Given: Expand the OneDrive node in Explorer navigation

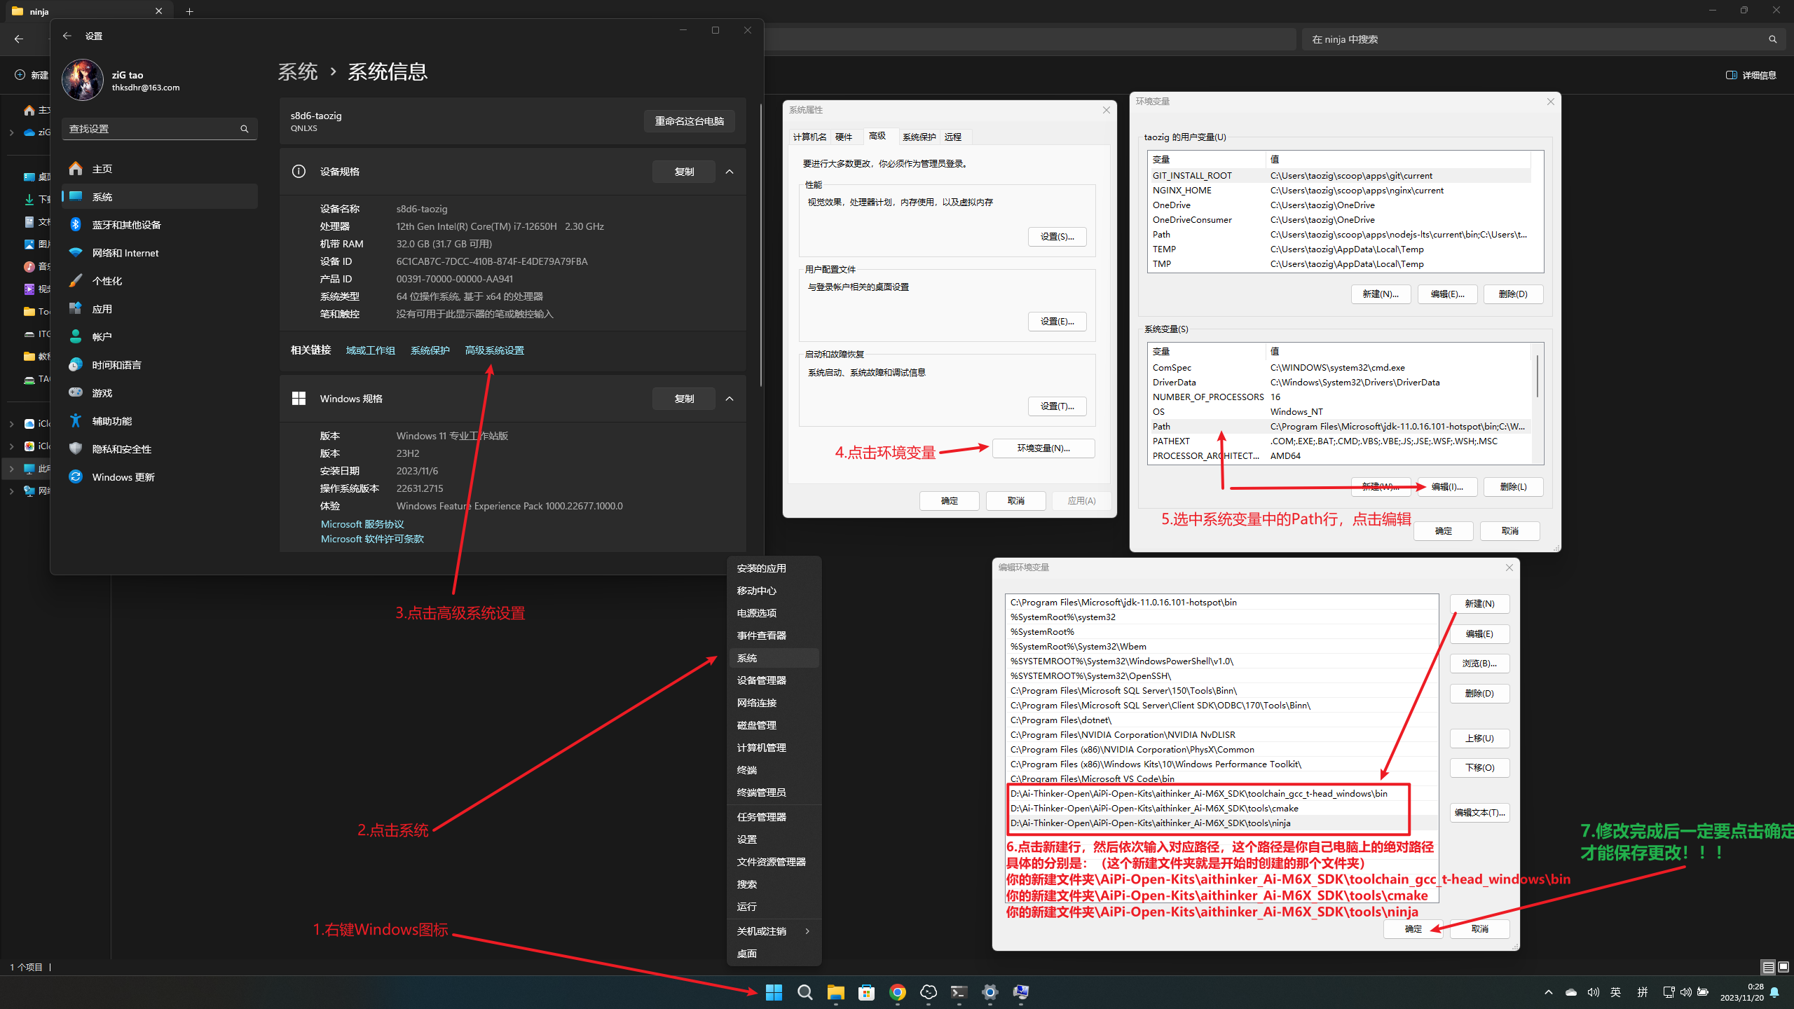Looking at the screenshot, I should tap(11, 132).
